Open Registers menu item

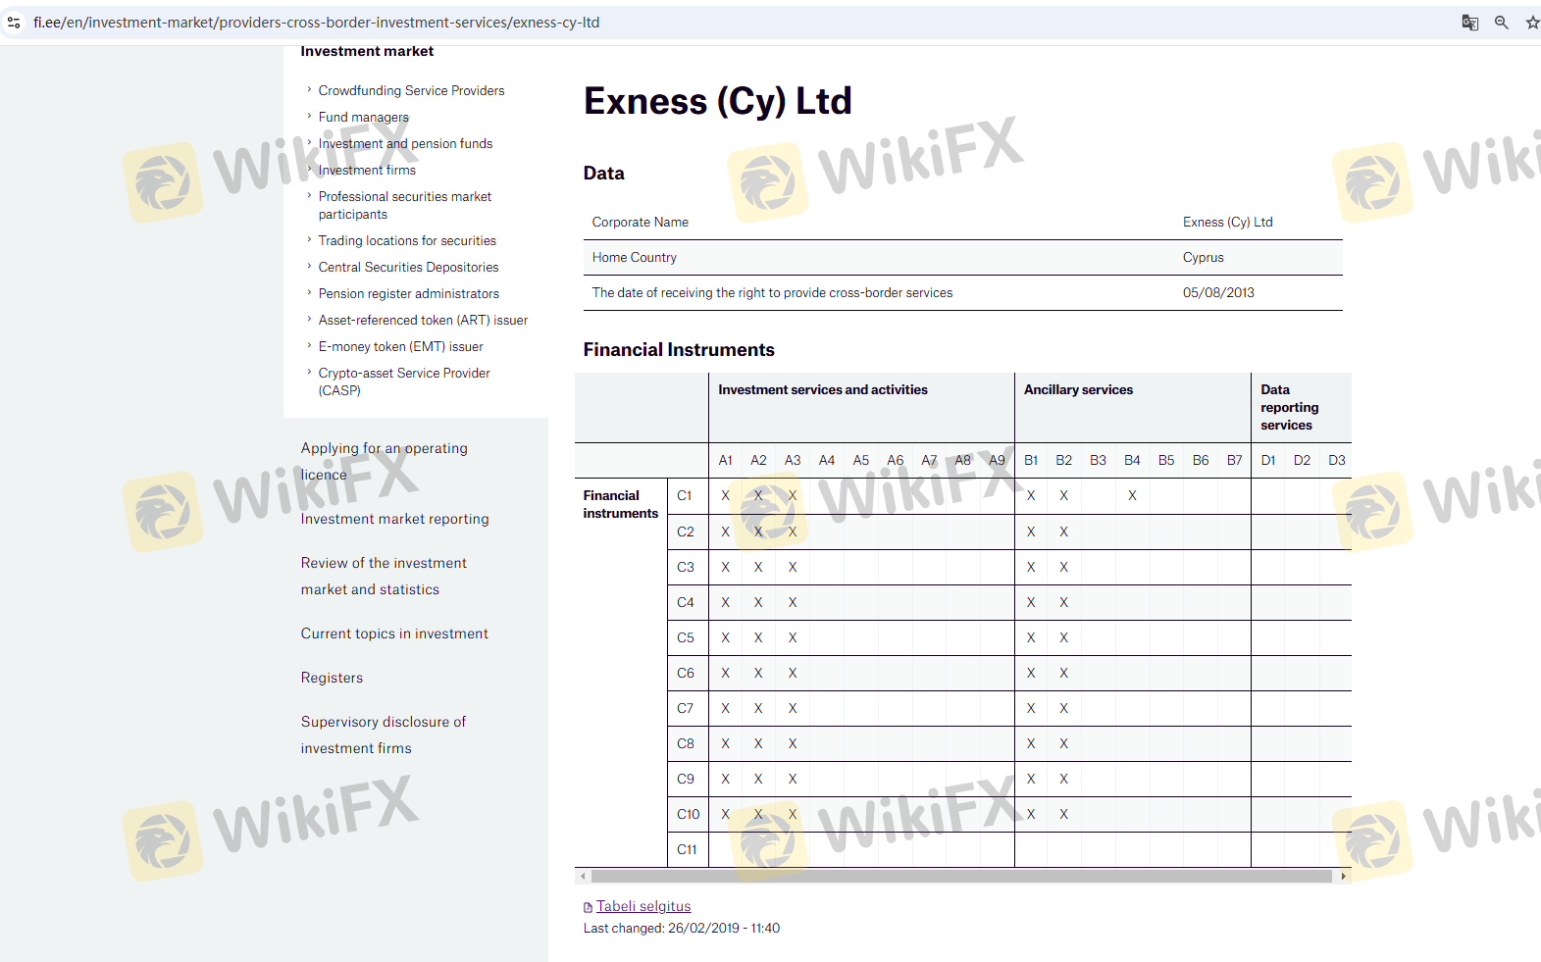[332, 678]
